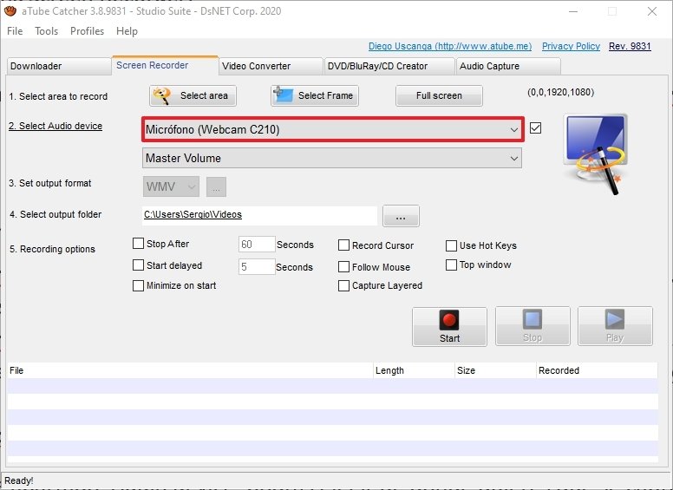Enable the Stop After checkbox
Screen dimensions: 673x490
[138, 244]
